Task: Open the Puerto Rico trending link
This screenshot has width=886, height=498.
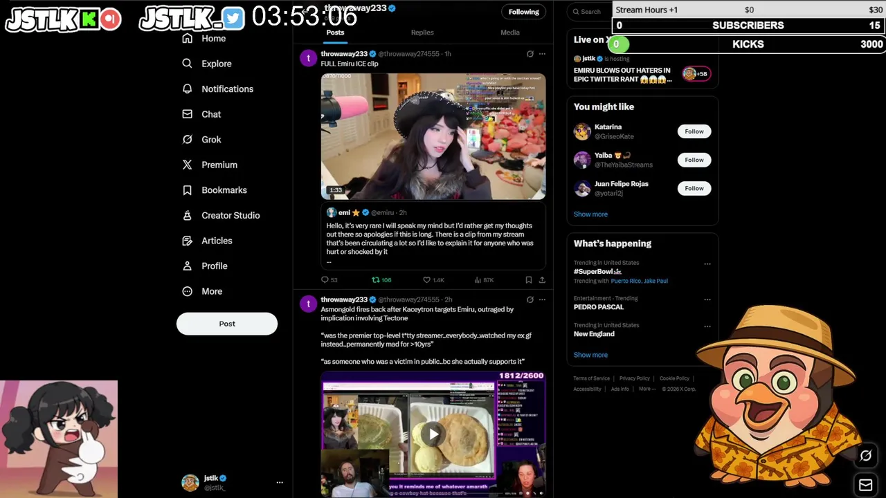Action: click(x=626, y=282)
